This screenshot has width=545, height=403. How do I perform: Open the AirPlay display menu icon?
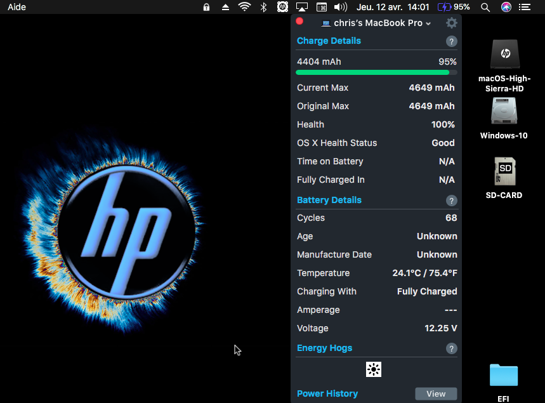click(302, 7)
